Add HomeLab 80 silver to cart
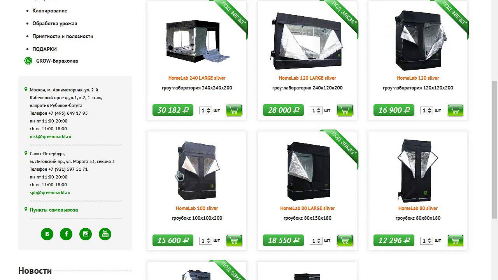498x280 pixels. pyautogui.click(x=455, y=240)
